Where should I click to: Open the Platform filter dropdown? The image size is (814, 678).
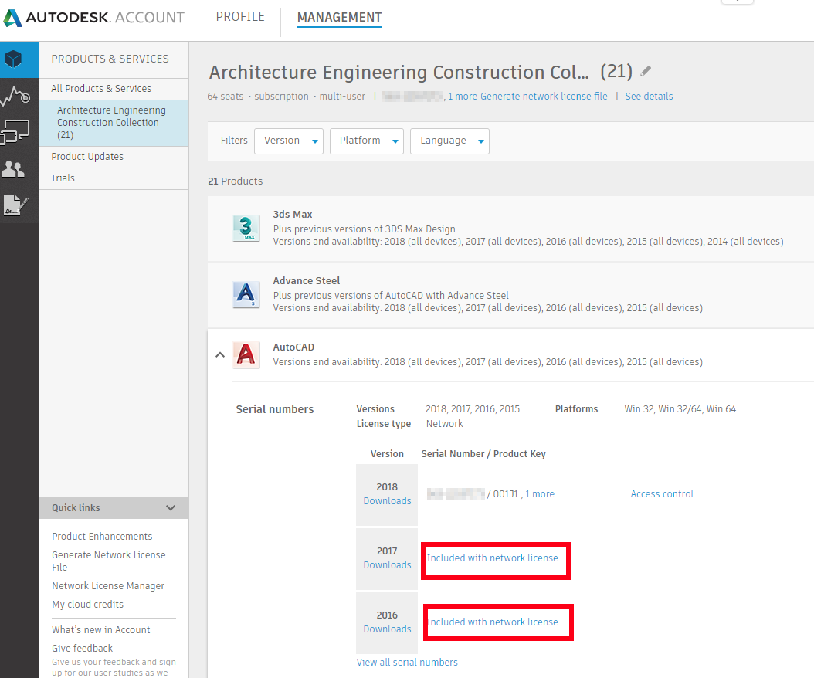(366, 141)
